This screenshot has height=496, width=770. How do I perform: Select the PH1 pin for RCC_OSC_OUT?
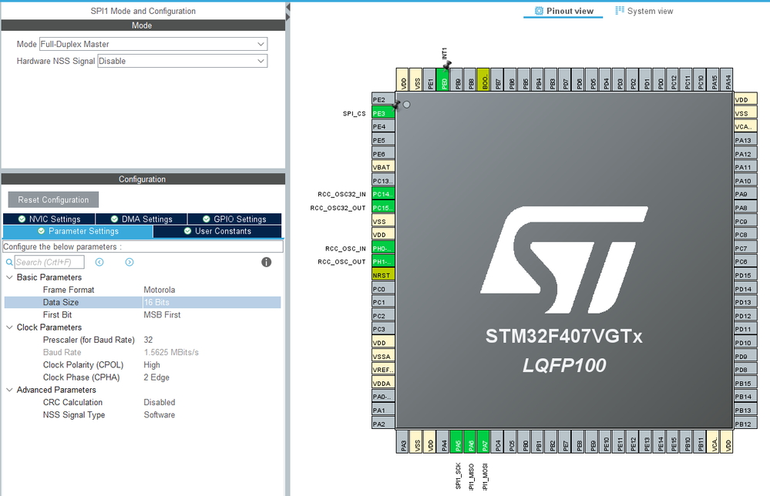tap(383, 262)
